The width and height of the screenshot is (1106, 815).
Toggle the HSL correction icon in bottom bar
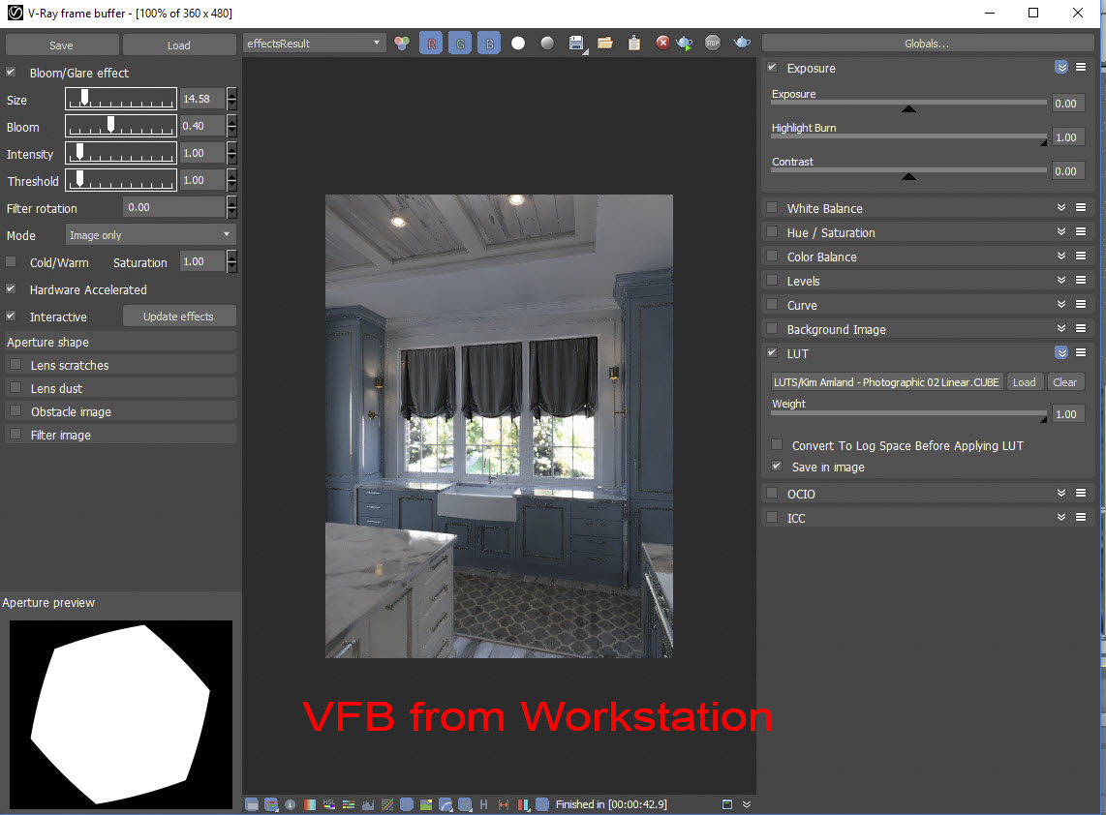click(x=328, y=804)
